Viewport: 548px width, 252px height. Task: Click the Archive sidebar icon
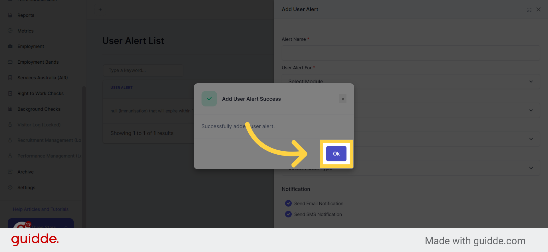10,172
